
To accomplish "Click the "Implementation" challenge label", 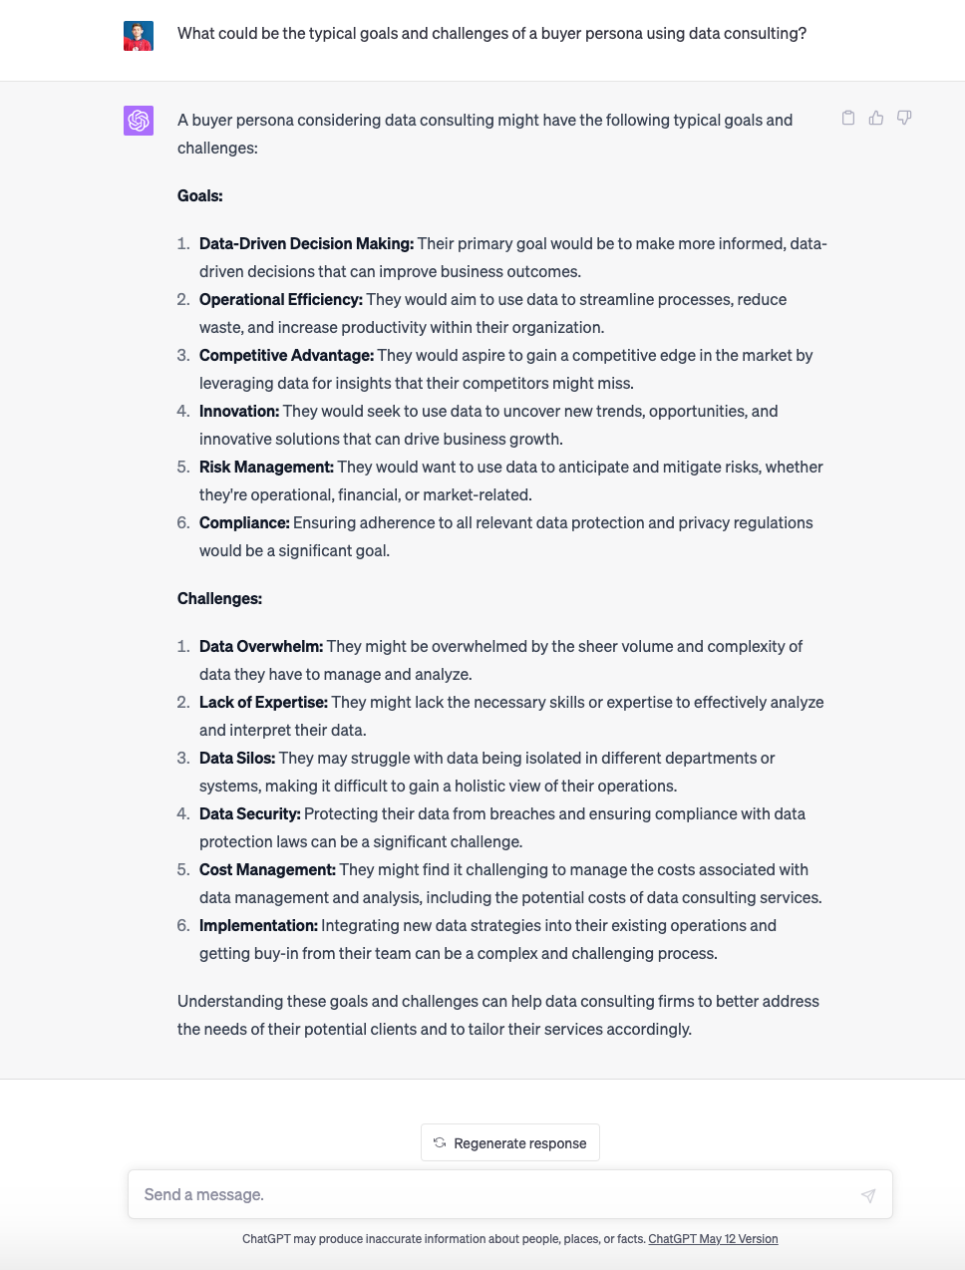I will [x=258, y=926].
